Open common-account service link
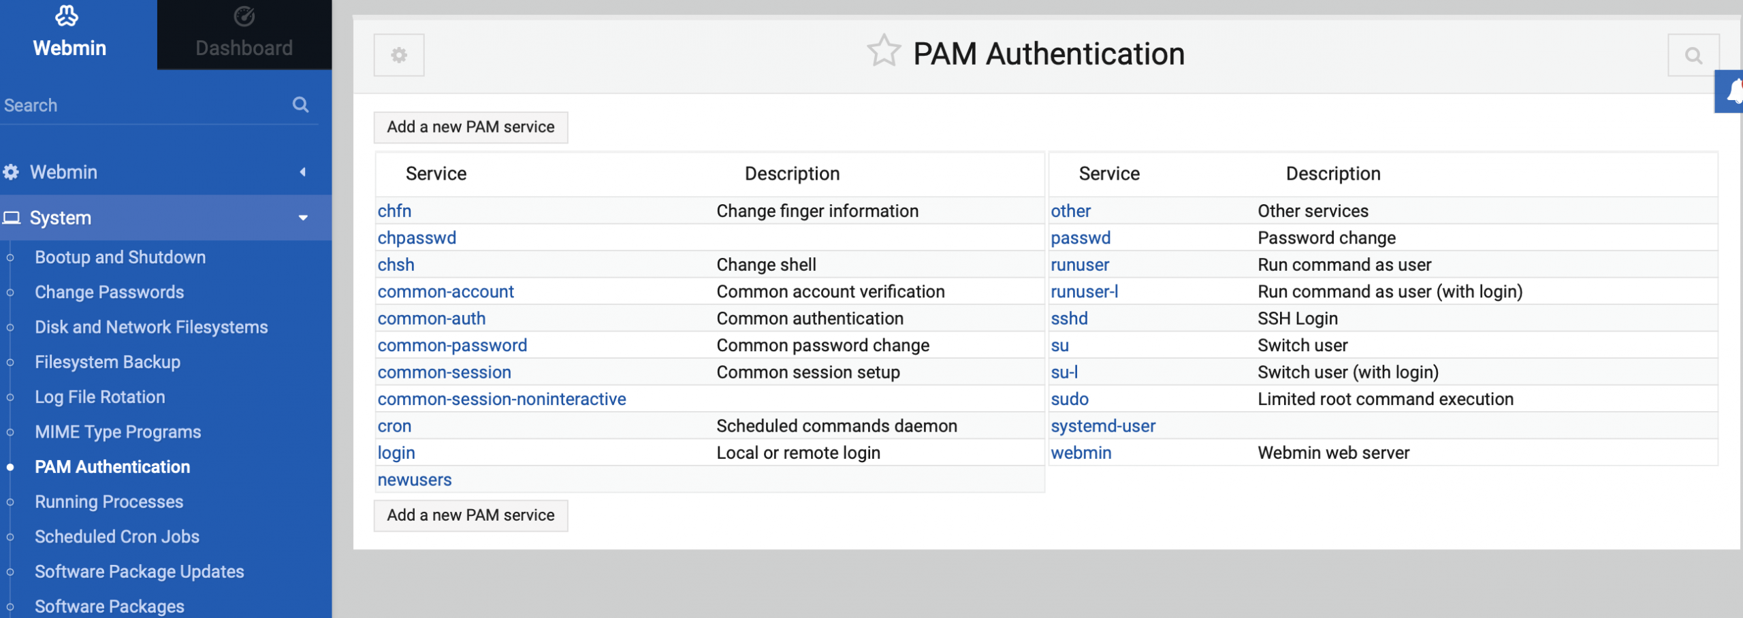 click(446, 292)
